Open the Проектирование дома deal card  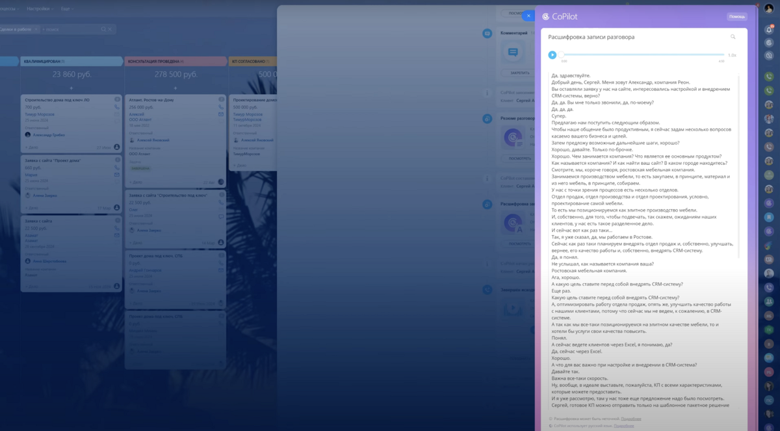(x=255, y=100)
